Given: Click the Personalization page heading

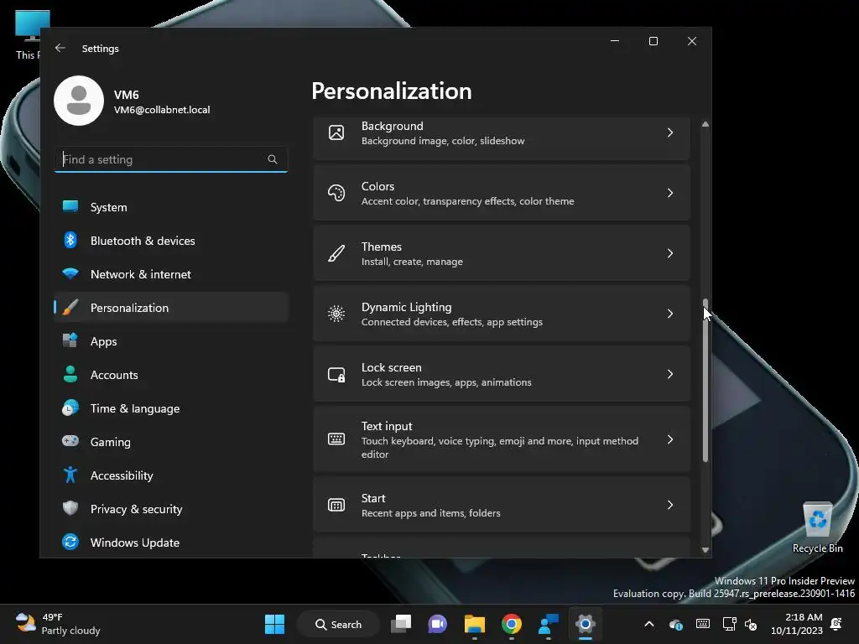Looking at the screenshot, I should [x=391, y=91].
